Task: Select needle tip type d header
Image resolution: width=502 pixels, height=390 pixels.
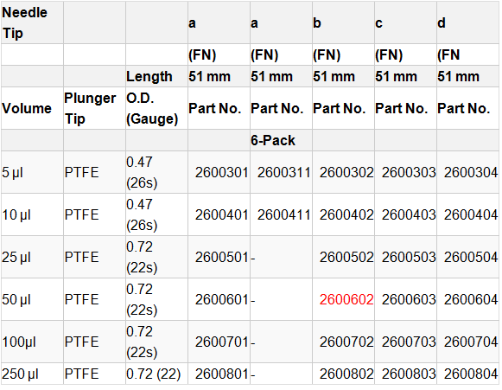Action: pos(442,23)
